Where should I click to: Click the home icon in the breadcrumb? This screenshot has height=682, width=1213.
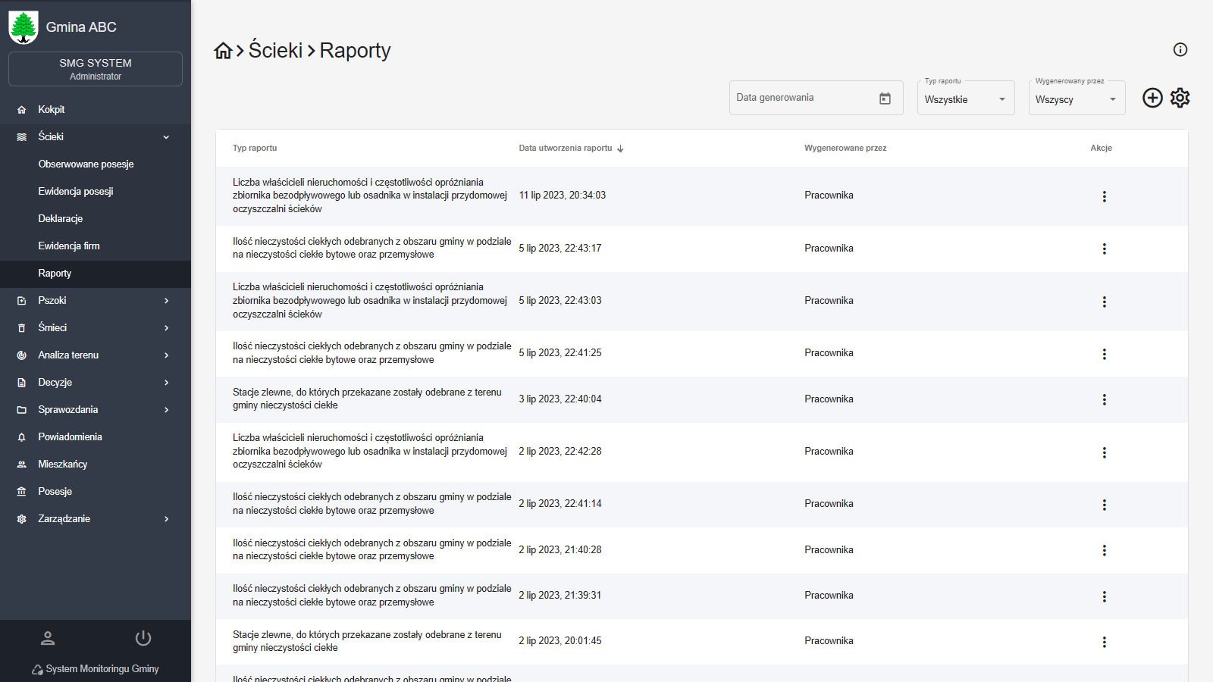point(223,51)
